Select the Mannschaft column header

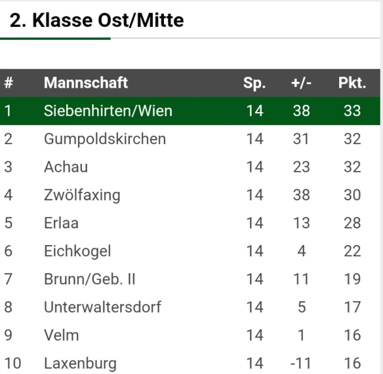(86, 83)
